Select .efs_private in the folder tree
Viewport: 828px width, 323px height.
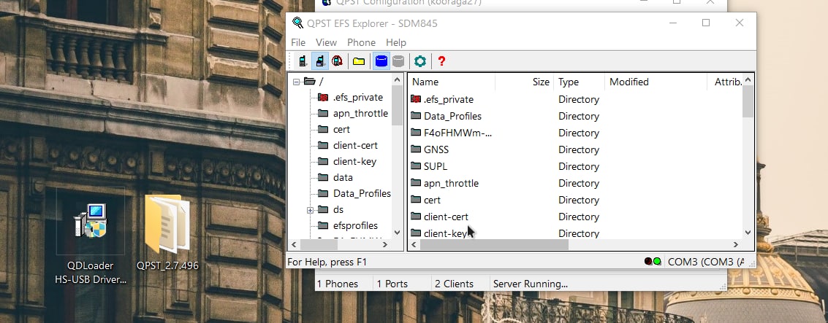click(357, 98)
